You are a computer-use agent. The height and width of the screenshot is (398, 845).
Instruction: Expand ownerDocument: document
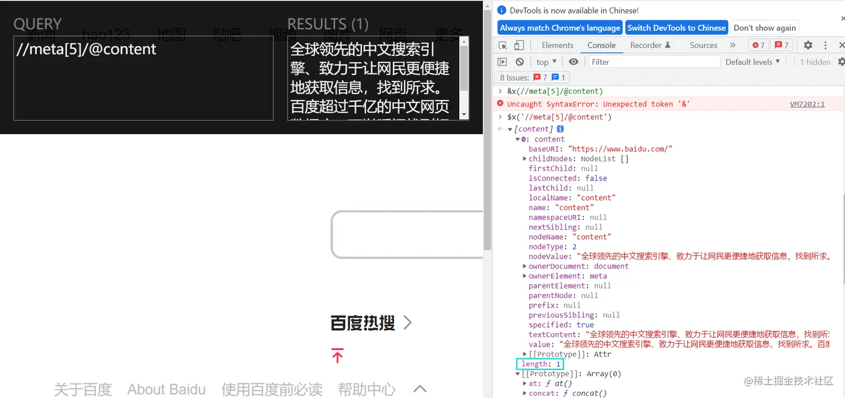(524, 267)
